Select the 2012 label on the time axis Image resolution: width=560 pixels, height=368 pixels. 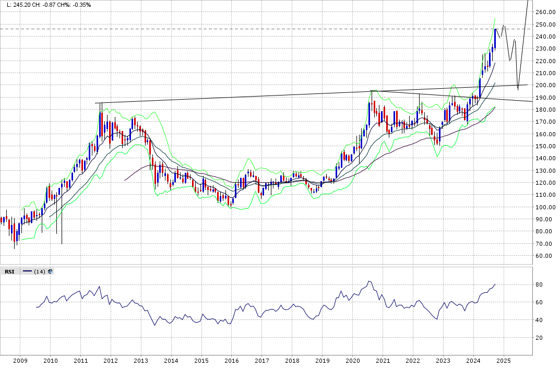111,361
